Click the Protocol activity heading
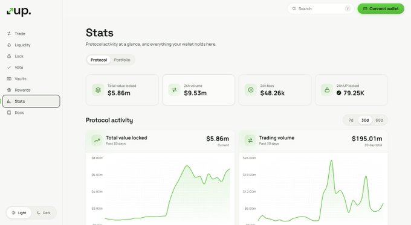This screenshot has height=225, width=411. click(x=109, y=121)
